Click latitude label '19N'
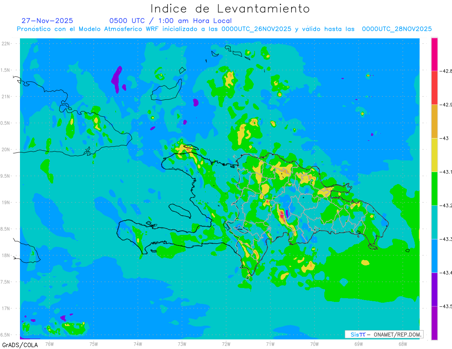 [6, 202]
